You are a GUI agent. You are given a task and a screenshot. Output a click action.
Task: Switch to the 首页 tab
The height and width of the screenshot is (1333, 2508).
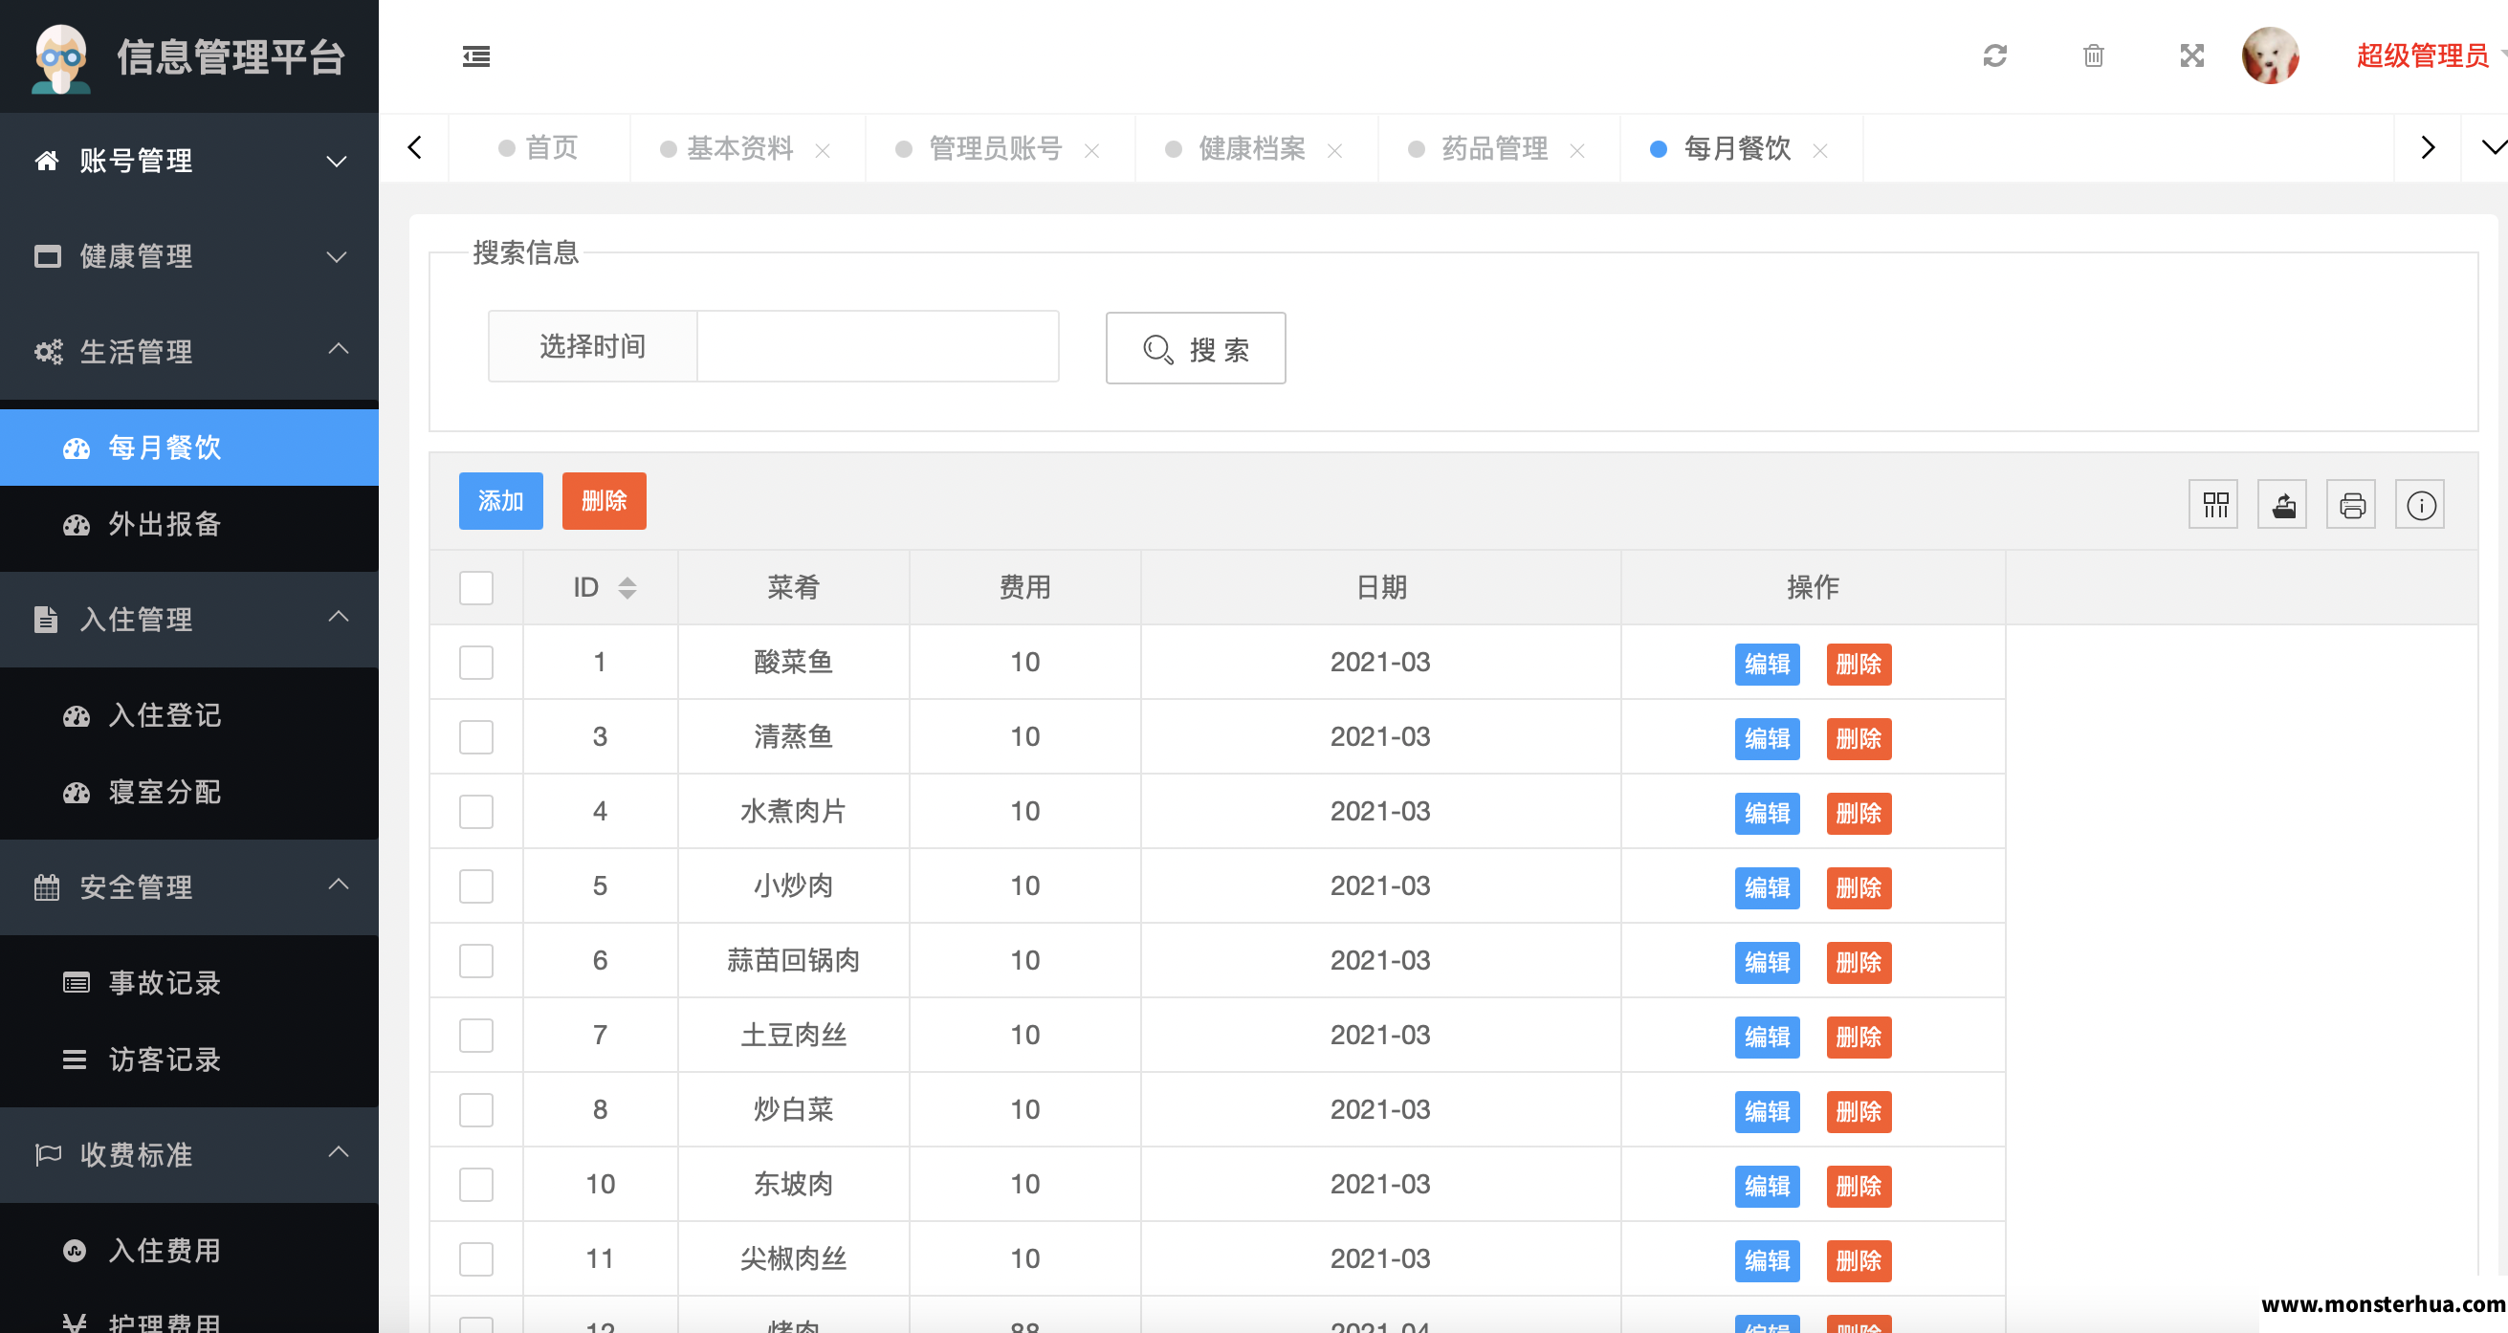tap(539, 148)
